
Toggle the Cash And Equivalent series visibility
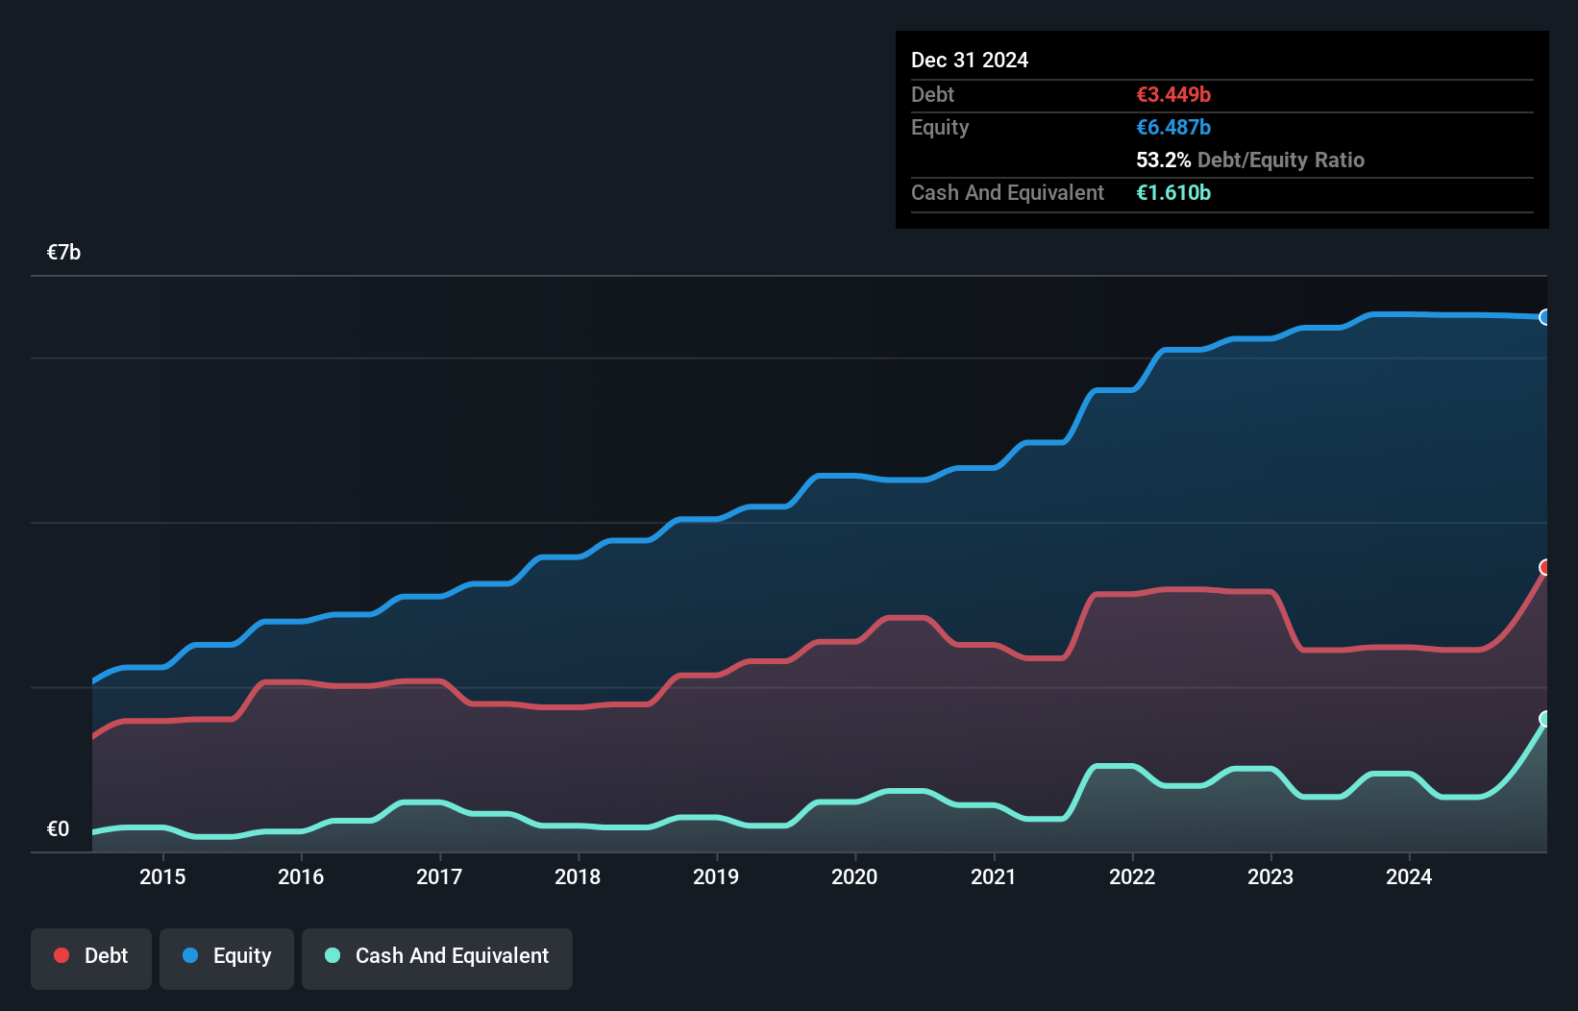[x=436, y=957]
